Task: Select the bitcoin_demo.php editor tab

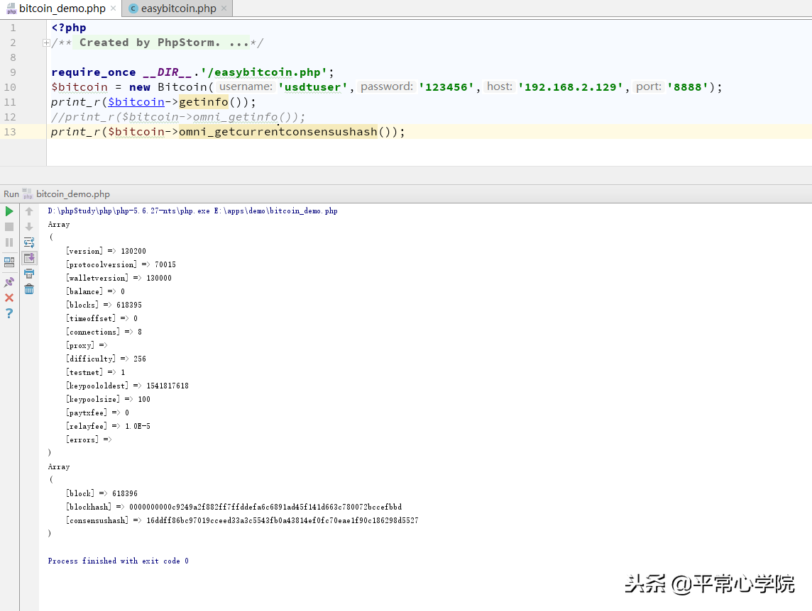Action: (61, 9)
